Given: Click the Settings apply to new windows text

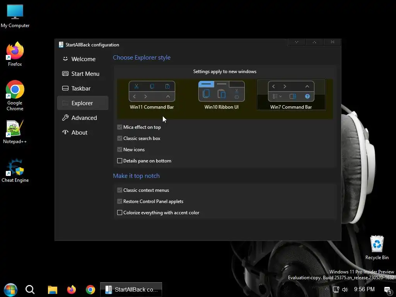Looking at the screenshot, I should pos(225,72).
